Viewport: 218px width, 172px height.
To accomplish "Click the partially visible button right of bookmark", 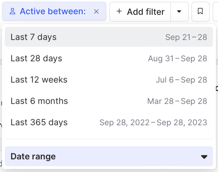I will coord(215,12).
